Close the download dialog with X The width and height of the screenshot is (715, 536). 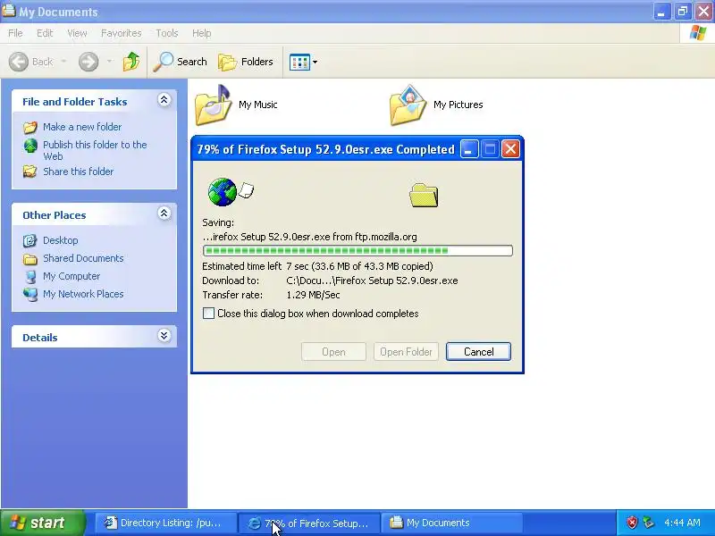[510, 149]
